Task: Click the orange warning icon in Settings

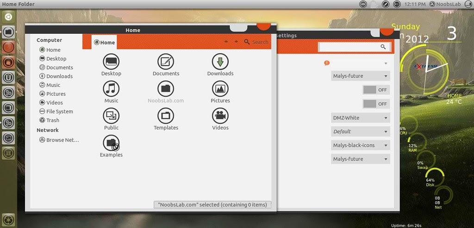Action: [326, 63]
